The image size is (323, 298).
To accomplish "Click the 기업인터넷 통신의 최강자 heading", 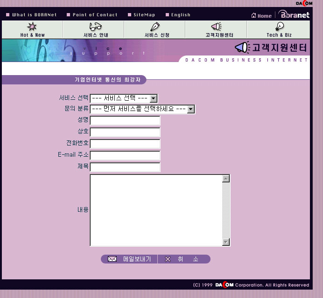I will coord(107,80).
